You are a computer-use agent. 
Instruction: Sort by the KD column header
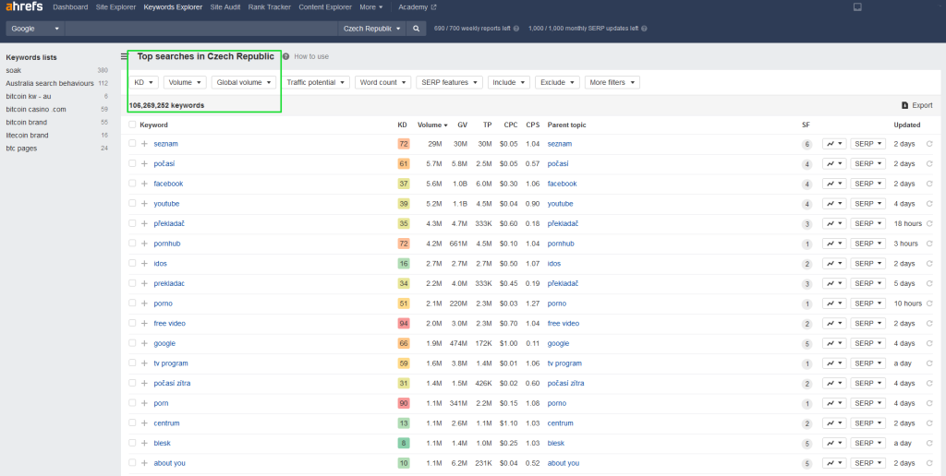pyautogui.click(x=402, y=125)
